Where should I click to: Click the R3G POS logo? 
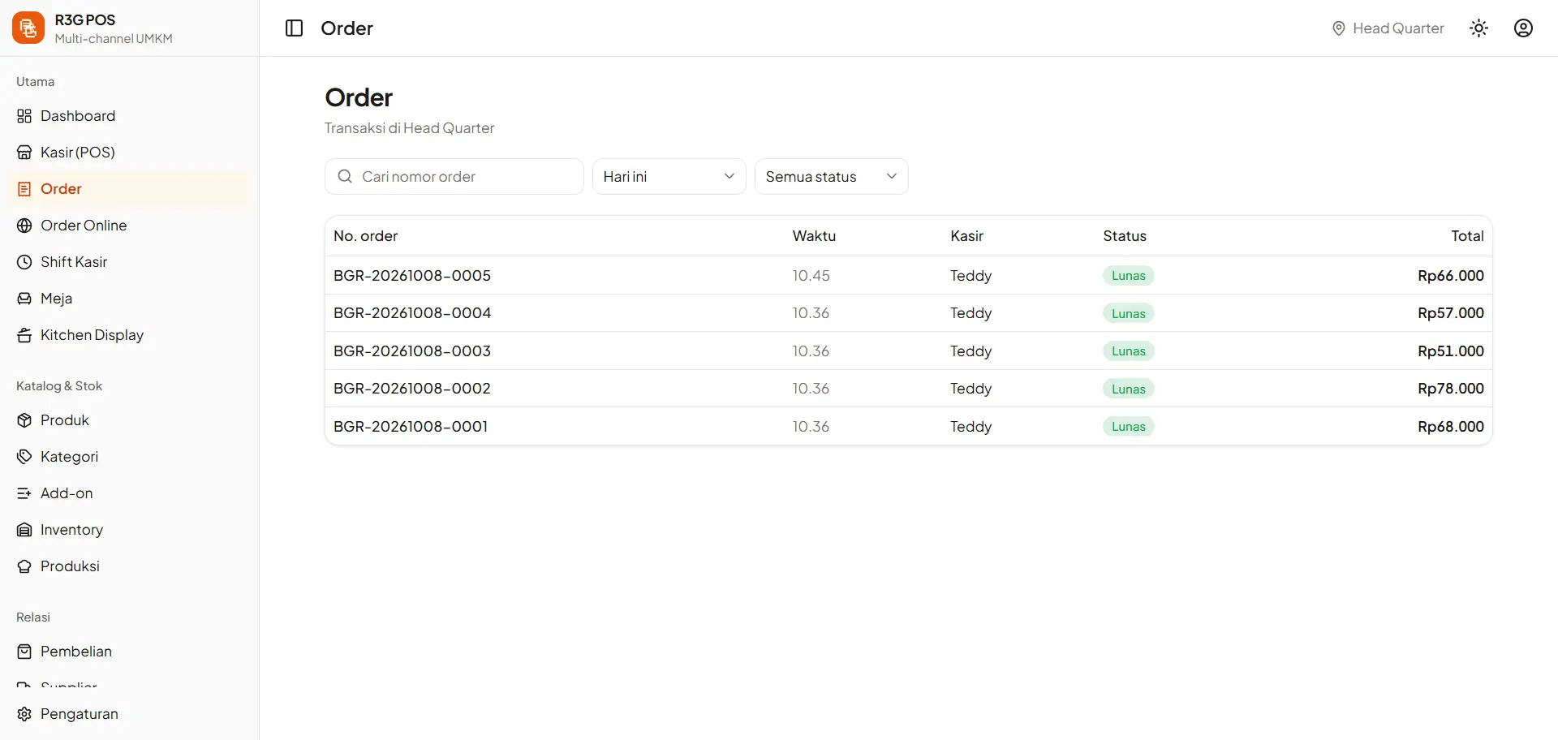28,28
